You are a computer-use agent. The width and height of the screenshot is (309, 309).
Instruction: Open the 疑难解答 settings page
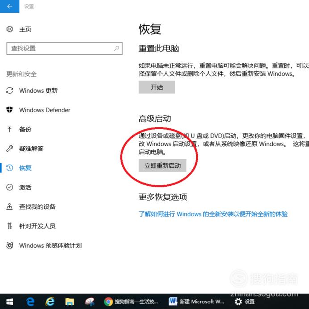coord(31,149)
